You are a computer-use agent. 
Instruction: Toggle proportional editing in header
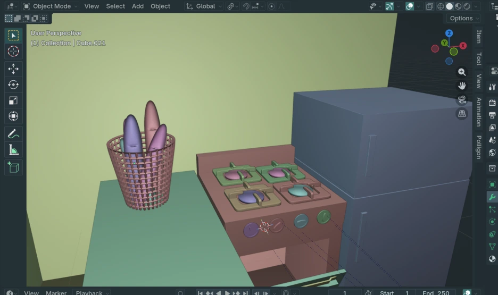click(271, 6)
